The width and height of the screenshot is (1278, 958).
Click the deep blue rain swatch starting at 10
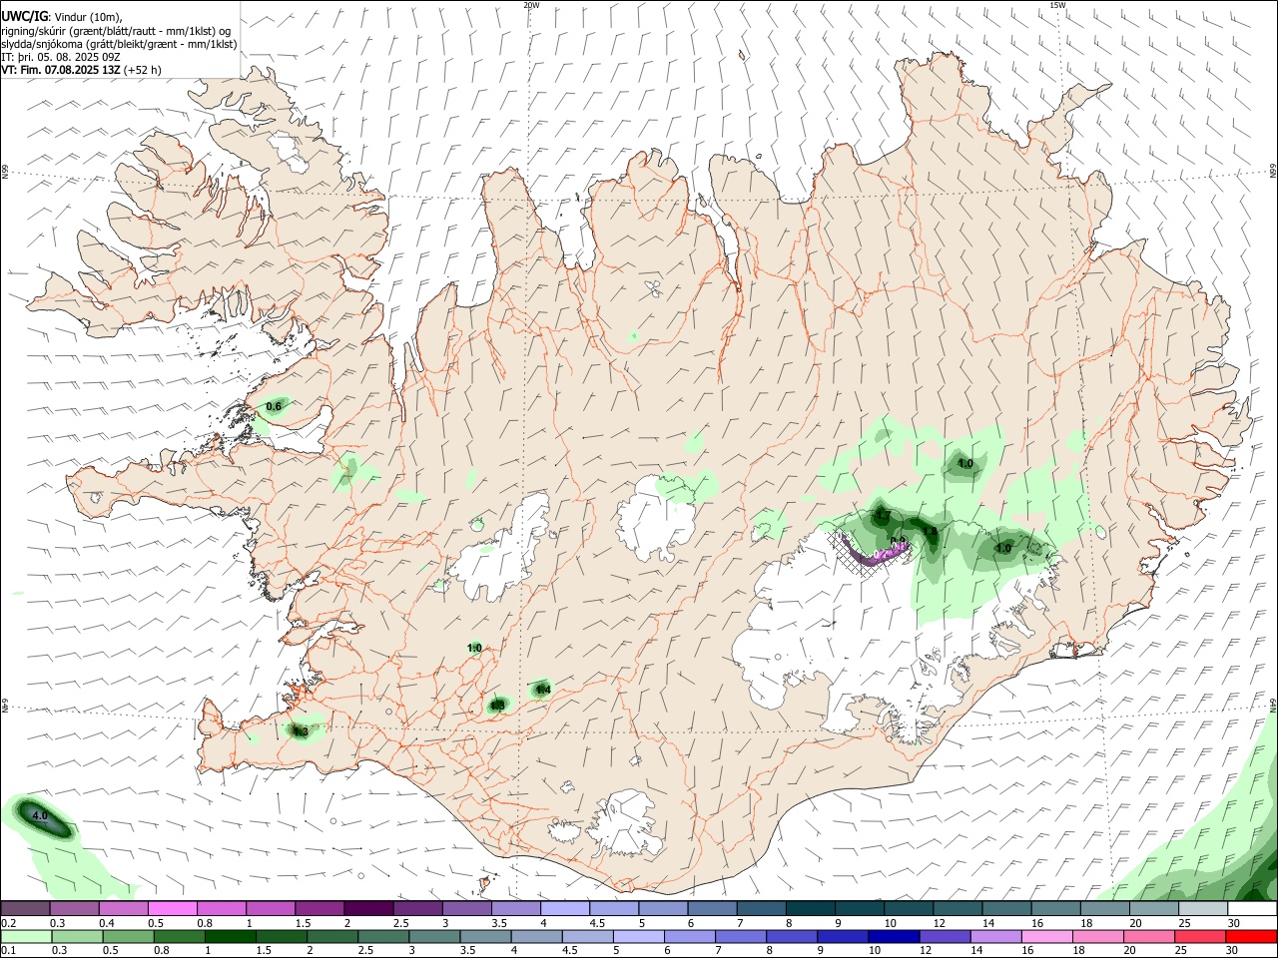click(894, 936)
